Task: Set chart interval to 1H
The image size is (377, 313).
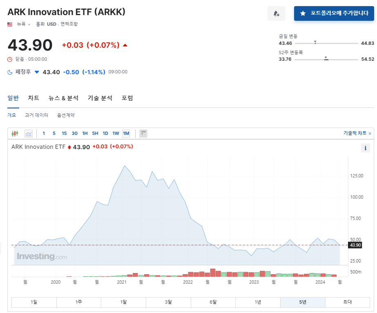Action: [85, 133]
